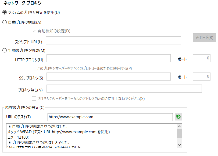Click the スクリプト URL input field

113,40
